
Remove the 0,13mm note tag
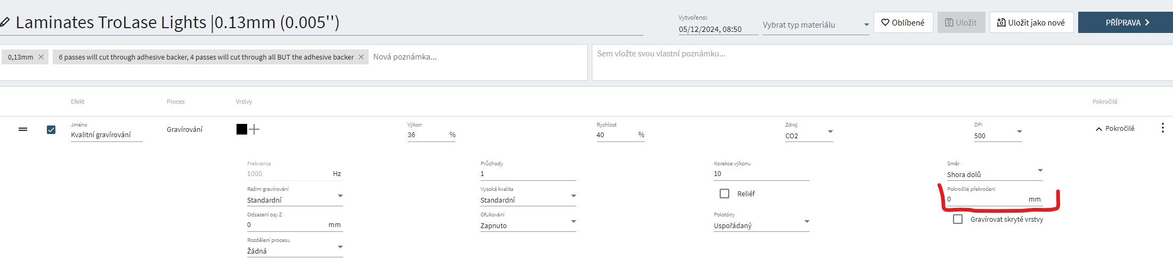[x=41, y=57]
